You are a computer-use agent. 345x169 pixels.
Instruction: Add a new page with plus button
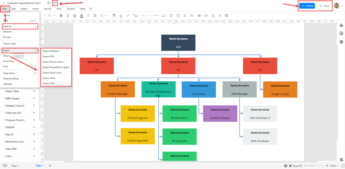(x=50, y=166)
